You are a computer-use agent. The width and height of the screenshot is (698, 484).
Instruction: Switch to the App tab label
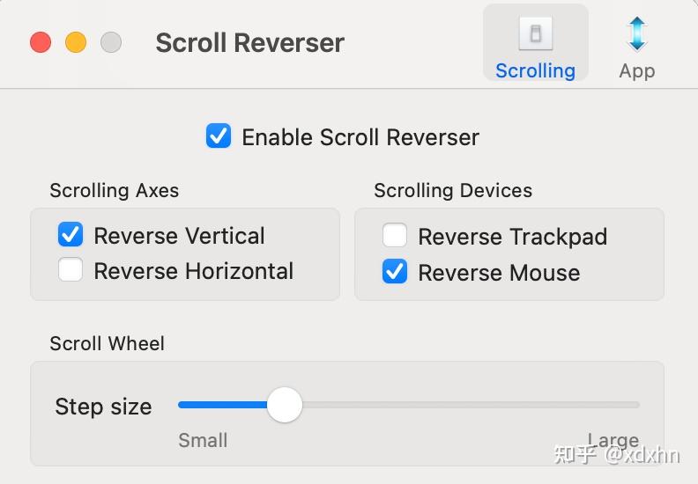(637, 71)
